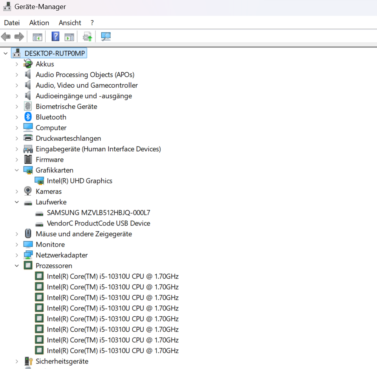Click the Intel UHD Graphics device icon

(x=39, y=181)
